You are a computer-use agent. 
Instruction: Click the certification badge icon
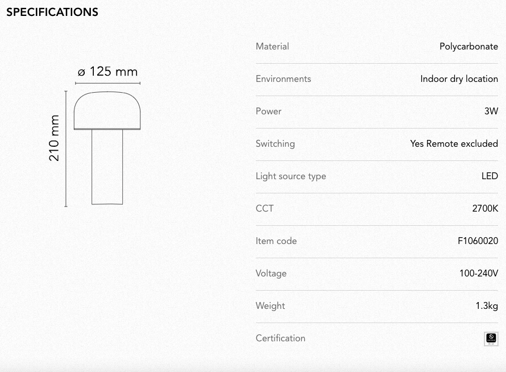tap(491, 339)
